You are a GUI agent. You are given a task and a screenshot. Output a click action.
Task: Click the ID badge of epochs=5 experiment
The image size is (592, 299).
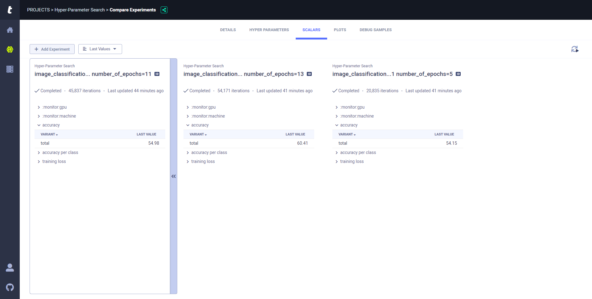[x=458, y=74]
